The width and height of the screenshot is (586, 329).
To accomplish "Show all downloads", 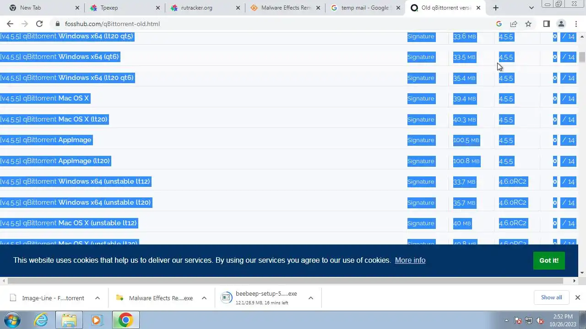I will coord(551,297).
